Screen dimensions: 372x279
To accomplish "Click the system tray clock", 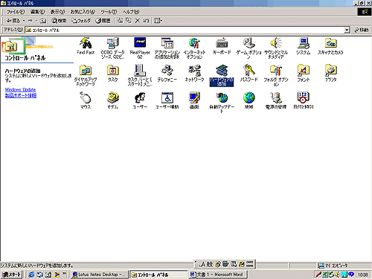I will (x=362, y=275).
